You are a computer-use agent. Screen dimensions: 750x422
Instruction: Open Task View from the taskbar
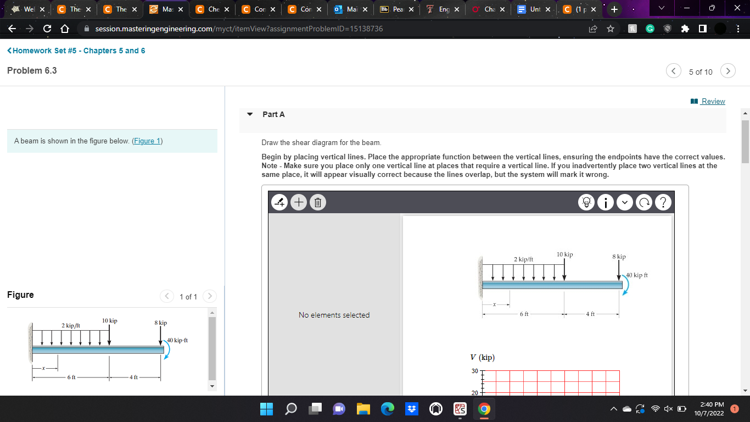[315, 409]
